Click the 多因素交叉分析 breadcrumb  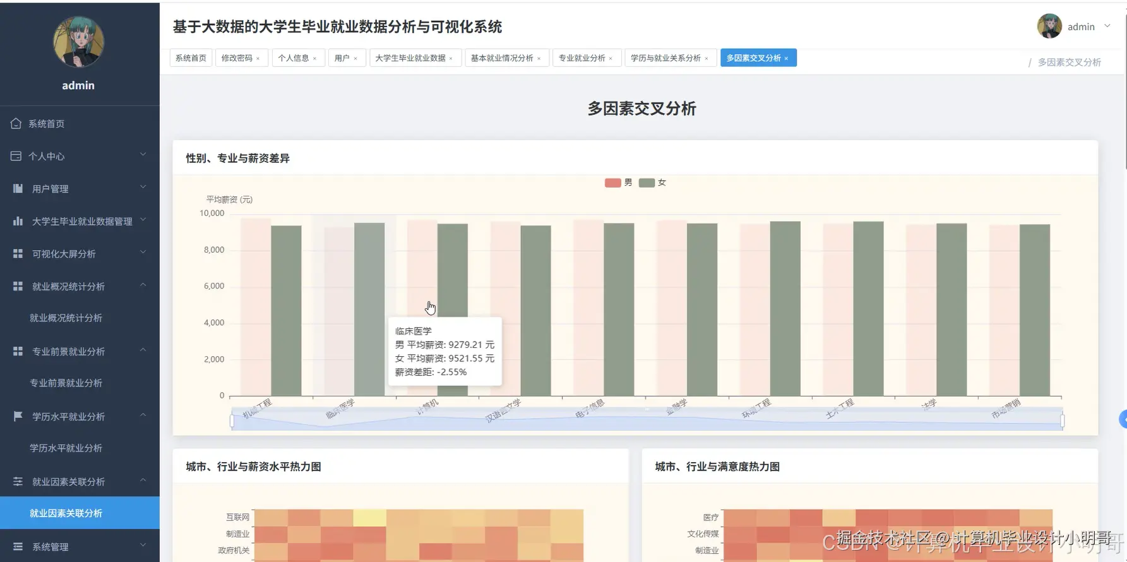1069,63
